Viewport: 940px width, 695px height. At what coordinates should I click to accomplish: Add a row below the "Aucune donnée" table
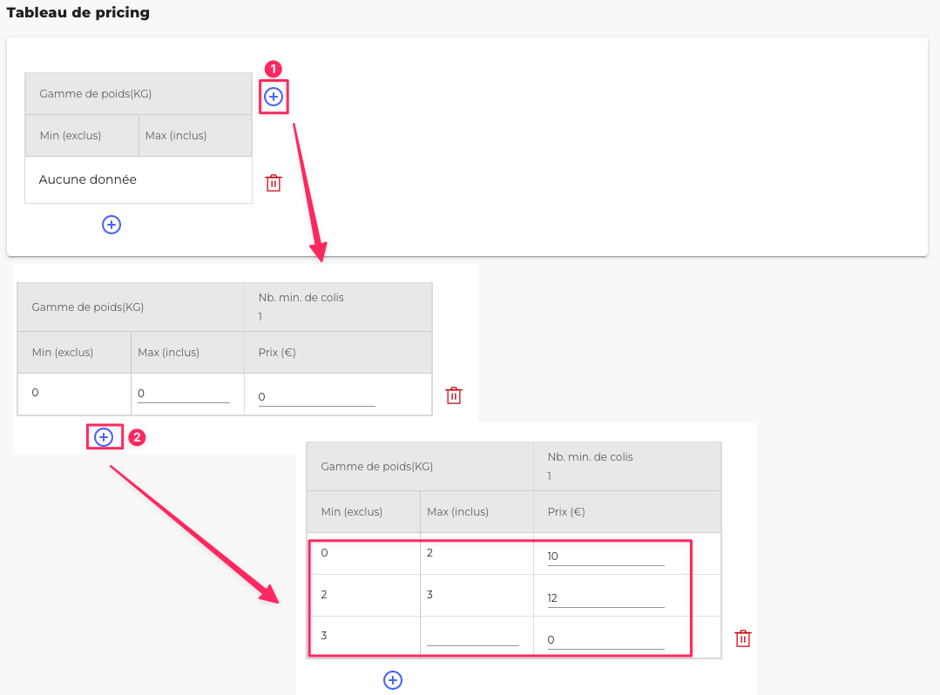click(112, 225)
